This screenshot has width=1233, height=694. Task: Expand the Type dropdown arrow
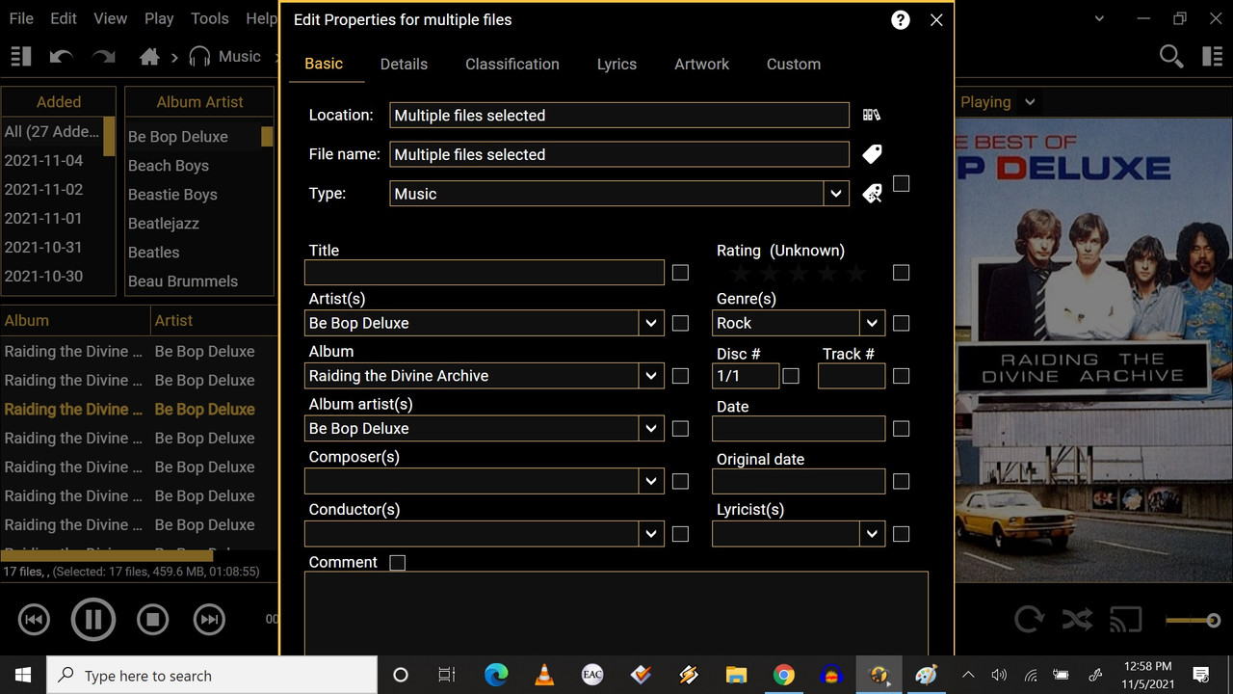pyautogui.click(x=836, y=194)
